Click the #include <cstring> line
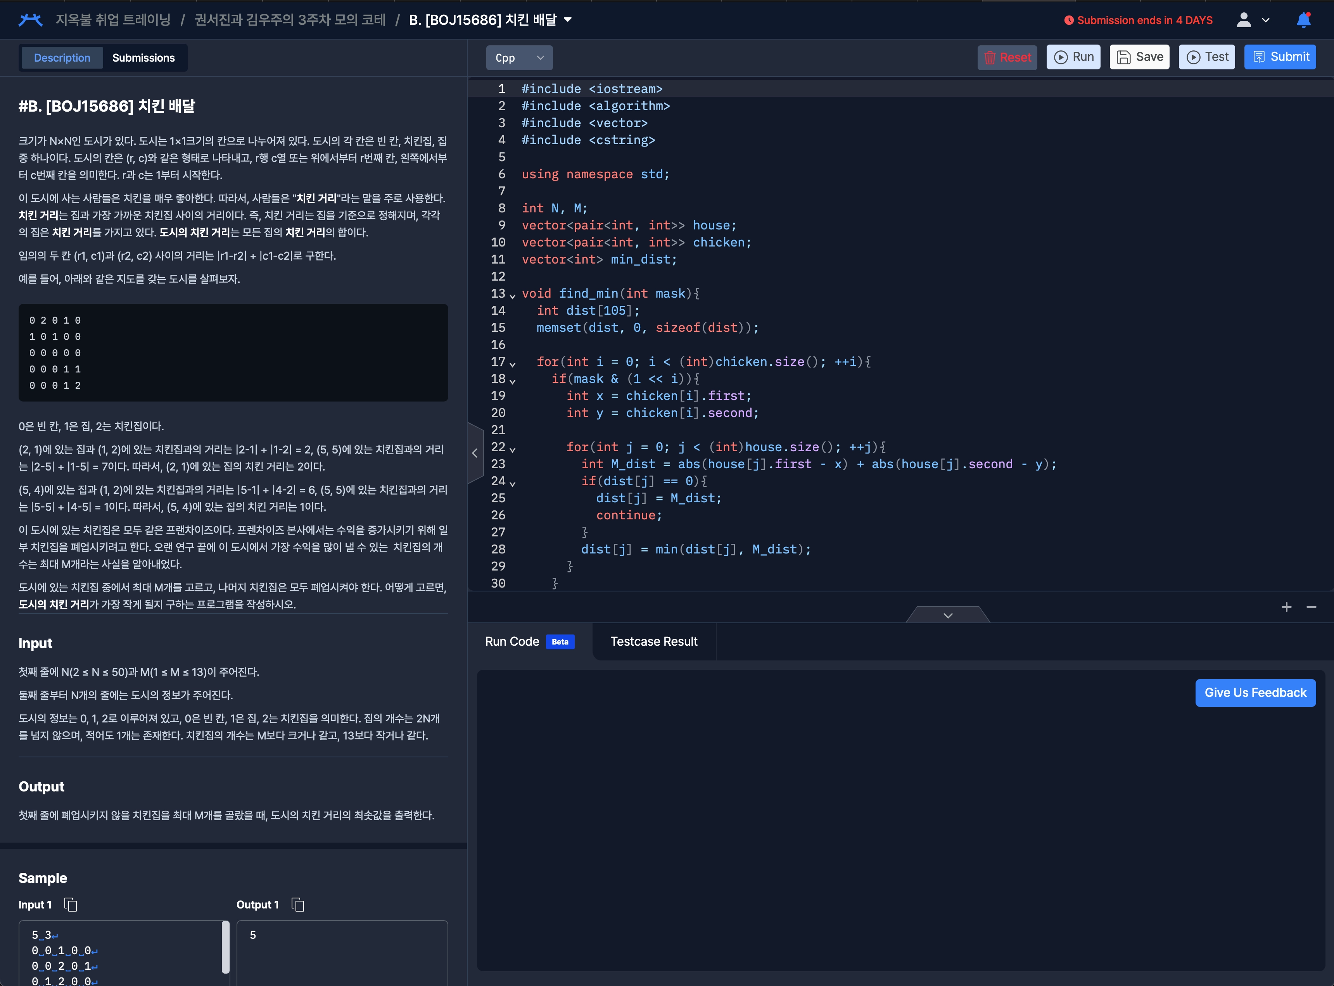 (588, 140)
